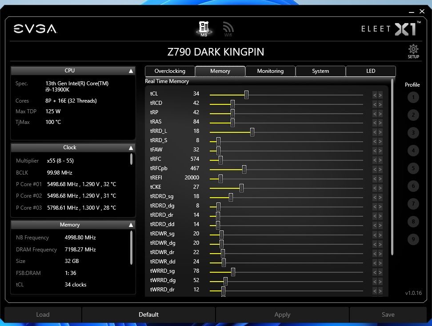Increase tRFC with right arrow

click(x=380, y=160)
